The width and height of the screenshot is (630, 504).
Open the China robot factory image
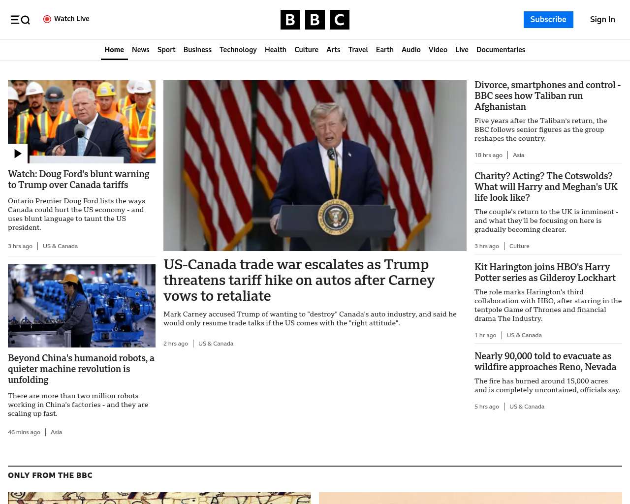82,306
